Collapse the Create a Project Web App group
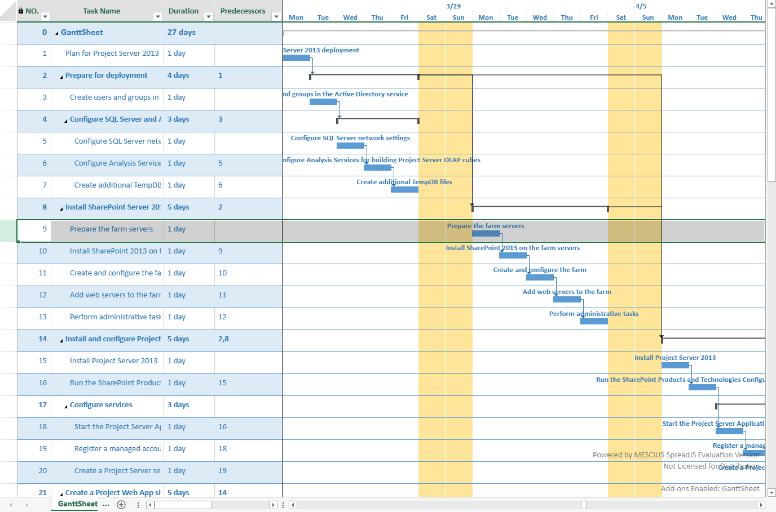The width and height of the screenshot is (776, 512). pyautogui.click(x=61, y=494)
